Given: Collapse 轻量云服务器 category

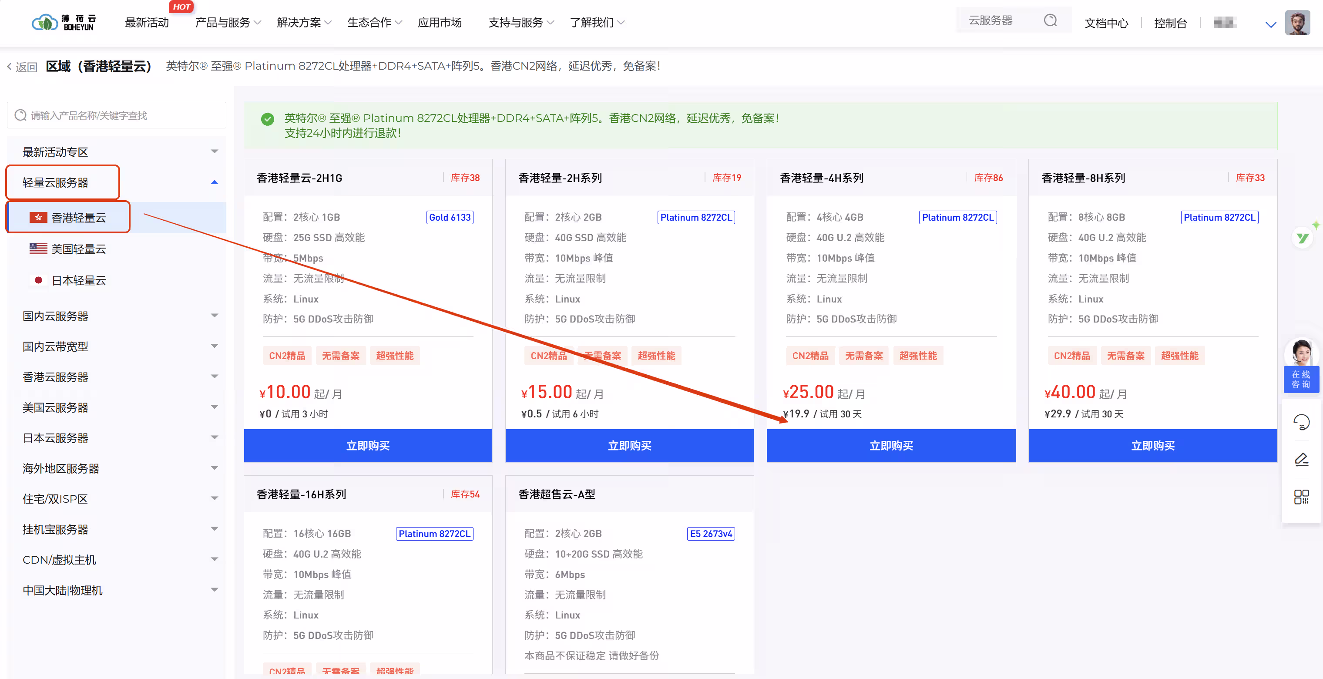Looking at the screenshot, I should click(x=117, y=182).
